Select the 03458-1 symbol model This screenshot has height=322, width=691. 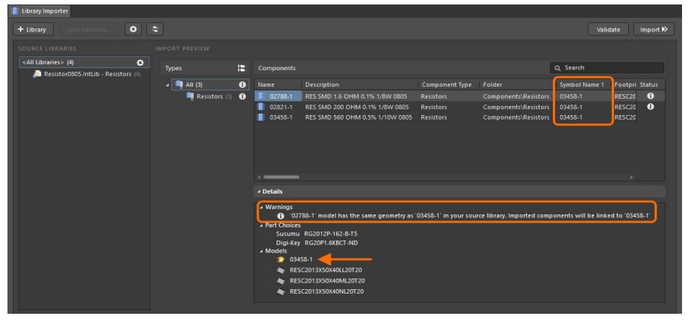point(301,259)
